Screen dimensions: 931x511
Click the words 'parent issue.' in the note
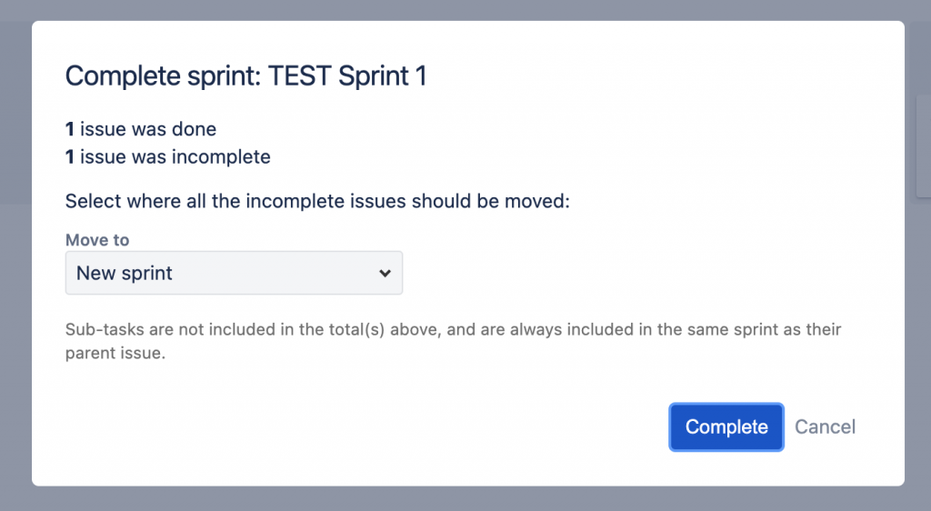point(115,354)
